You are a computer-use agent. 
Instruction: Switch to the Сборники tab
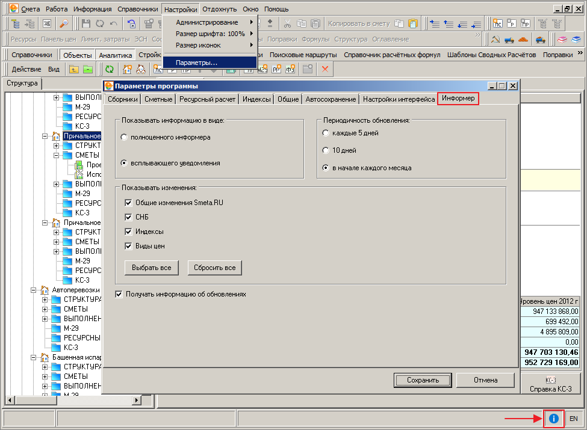click(x=122, y=99)
